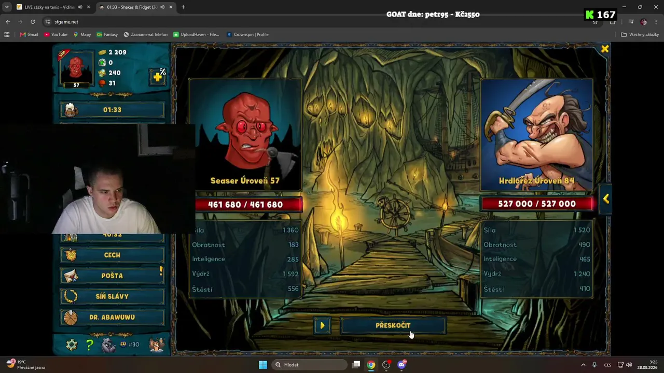Open the Cech guild menu
The height and width of the screenshot is (373, 664).
pyautogui.click(x=113, y=255)
